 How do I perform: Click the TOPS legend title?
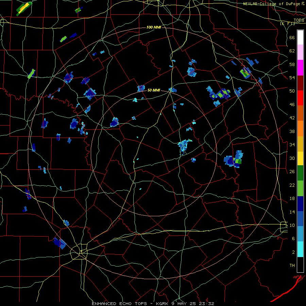click(299, 20)
